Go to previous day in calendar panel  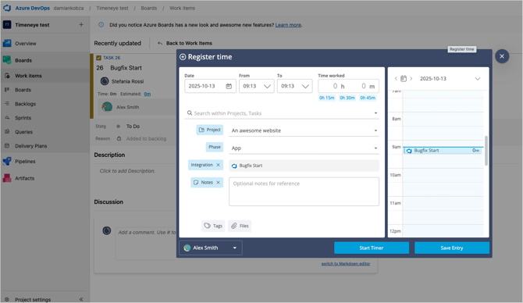tap(396, 79)
